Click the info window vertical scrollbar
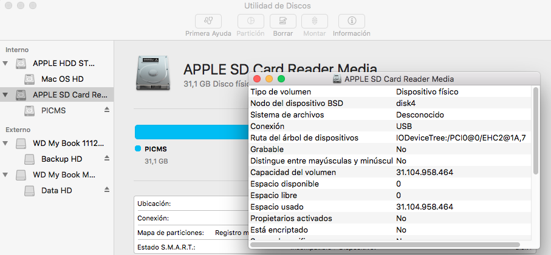 tap(535, 130)
